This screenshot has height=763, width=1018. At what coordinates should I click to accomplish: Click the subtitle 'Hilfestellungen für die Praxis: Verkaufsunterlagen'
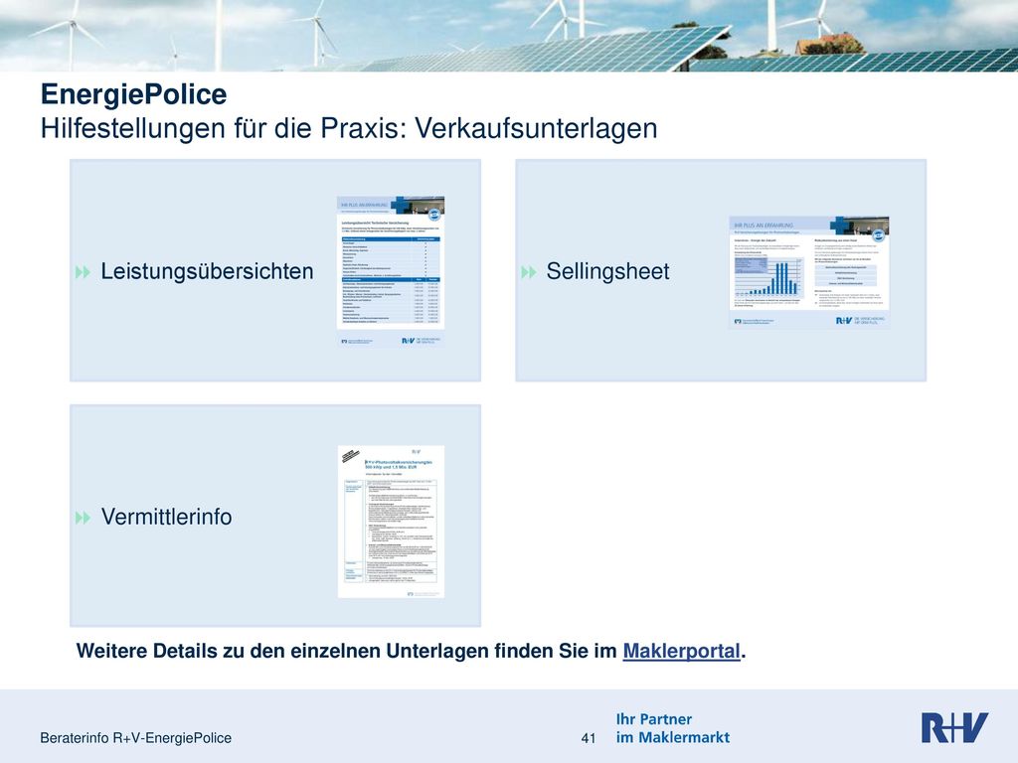pyautogui.click(x=349, y=128)
